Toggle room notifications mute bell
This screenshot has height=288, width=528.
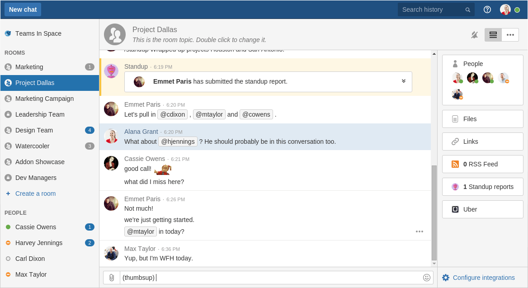click(x=475, y=35)
